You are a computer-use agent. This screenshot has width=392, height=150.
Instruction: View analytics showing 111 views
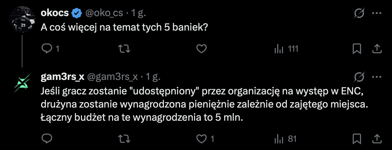pyautogui.click(x=286, y=49)
